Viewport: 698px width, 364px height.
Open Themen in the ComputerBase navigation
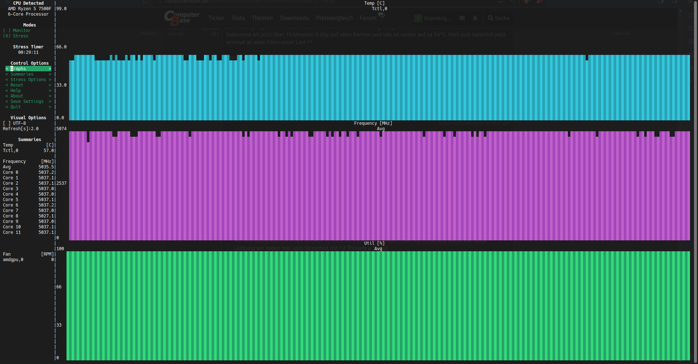pos(262,18)
